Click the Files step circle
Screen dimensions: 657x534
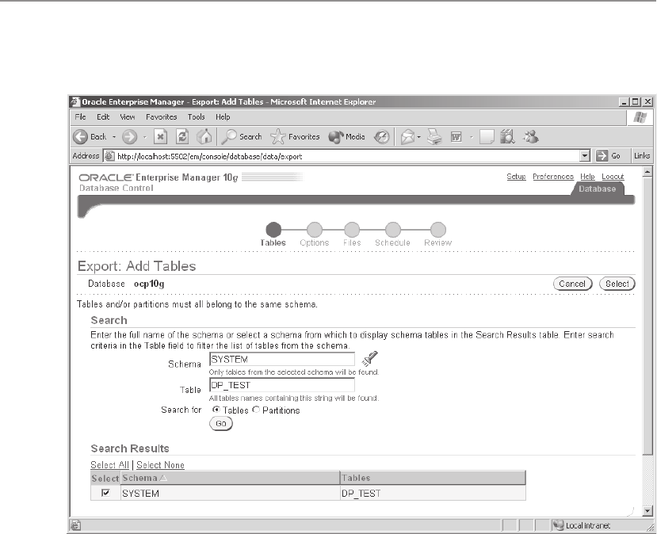coord(352,230)
